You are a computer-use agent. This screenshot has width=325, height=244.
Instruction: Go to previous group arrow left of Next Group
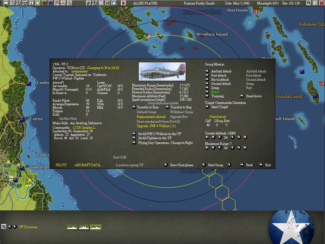tap(204, 165)
